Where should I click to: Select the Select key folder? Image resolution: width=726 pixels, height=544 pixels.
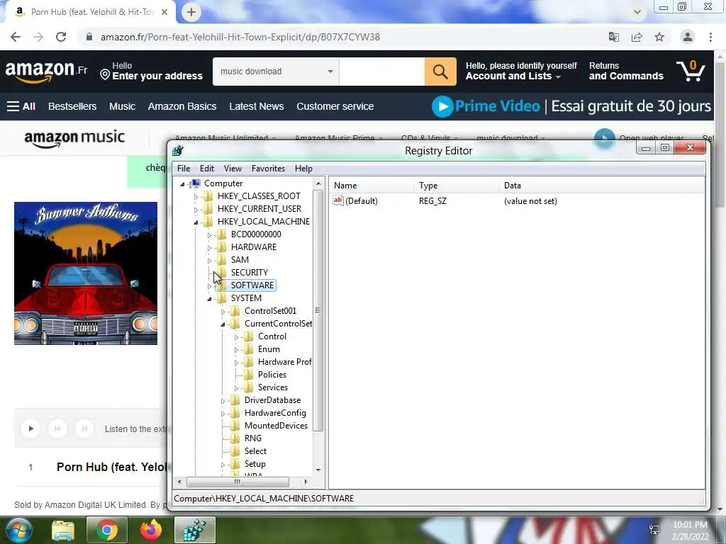pos(255,451)
